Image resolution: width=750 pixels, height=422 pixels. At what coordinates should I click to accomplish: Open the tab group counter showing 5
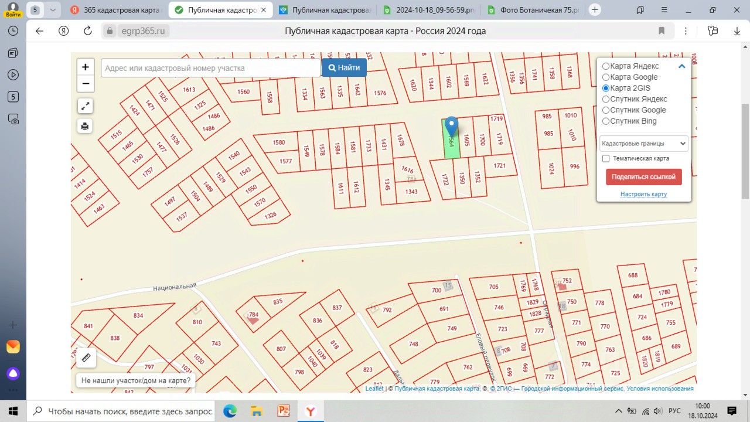point(36,10)
